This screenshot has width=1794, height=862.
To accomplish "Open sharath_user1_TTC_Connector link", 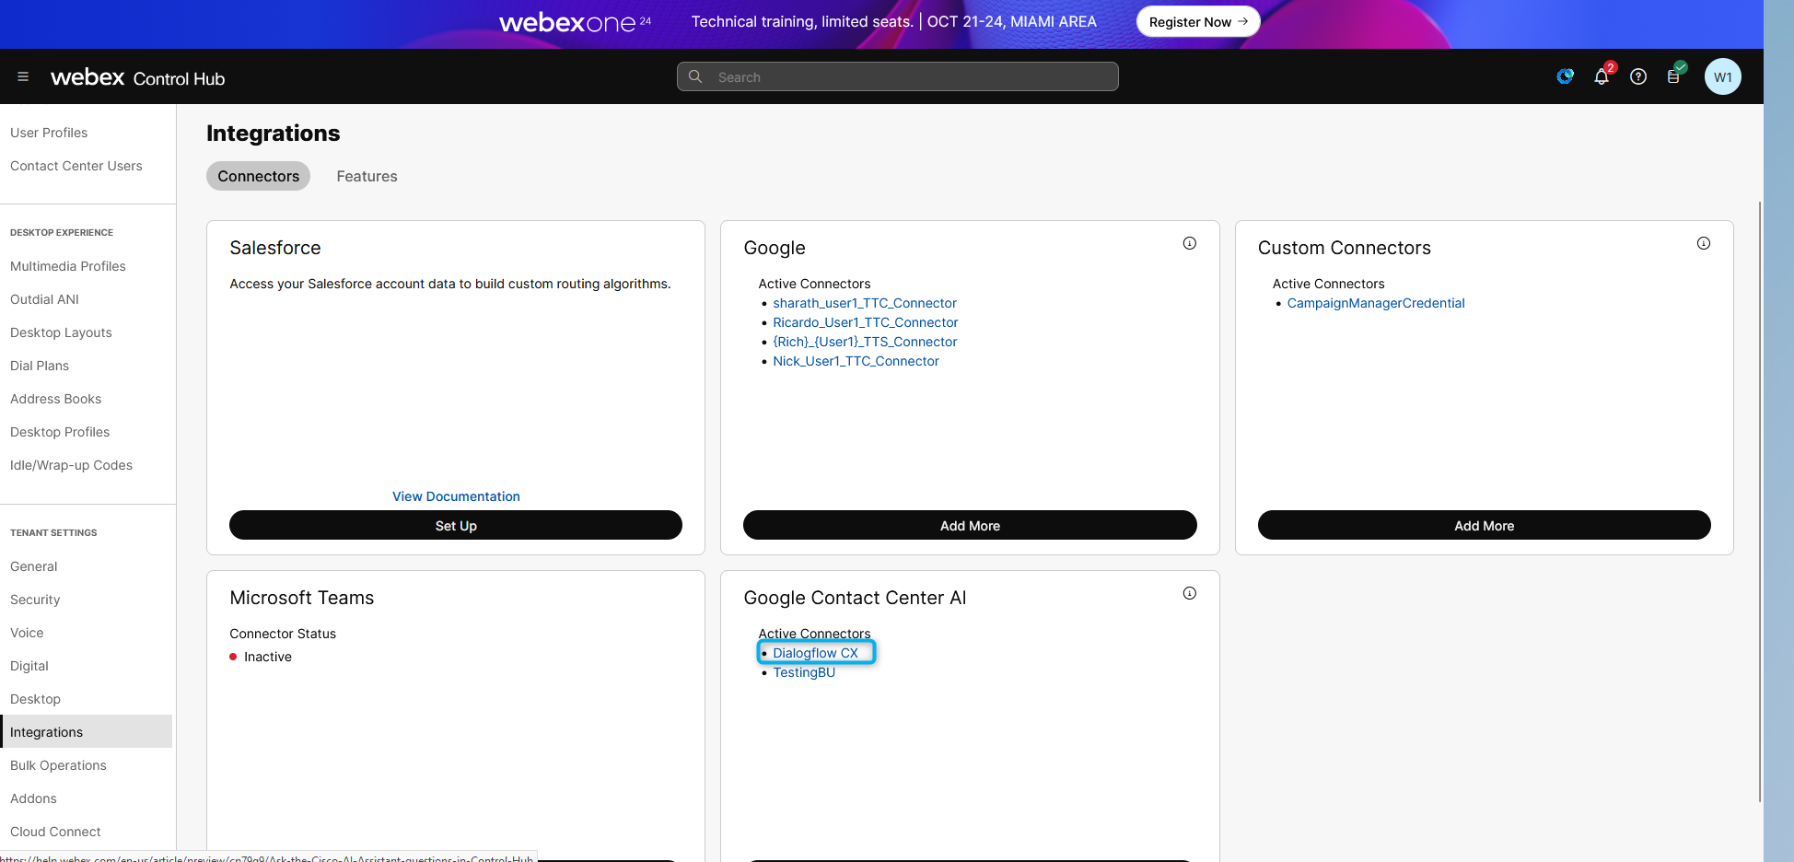I will 865,303.
